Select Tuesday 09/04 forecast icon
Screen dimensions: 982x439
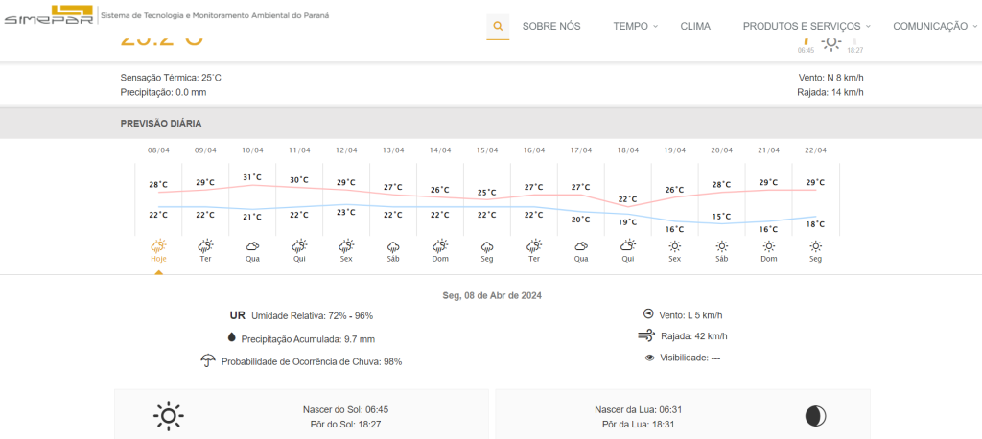[205, 246]
